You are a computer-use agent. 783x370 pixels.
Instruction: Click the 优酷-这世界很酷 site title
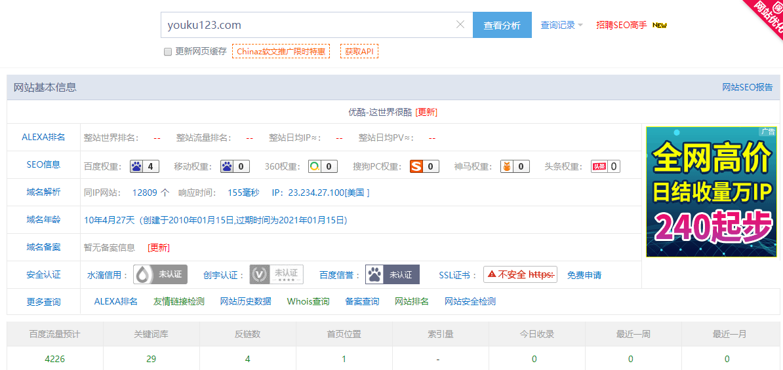pos(380,113)
